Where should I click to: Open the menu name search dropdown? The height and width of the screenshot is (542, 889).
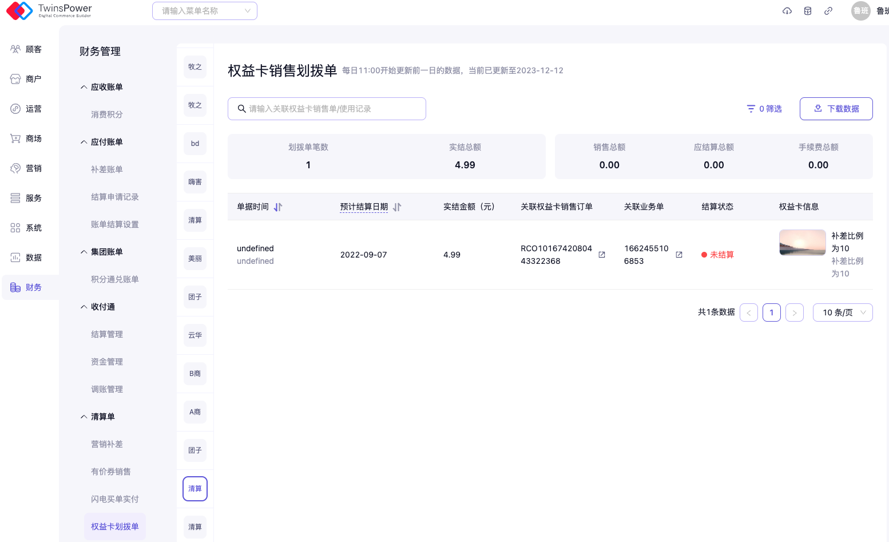(x=204, y=11)
